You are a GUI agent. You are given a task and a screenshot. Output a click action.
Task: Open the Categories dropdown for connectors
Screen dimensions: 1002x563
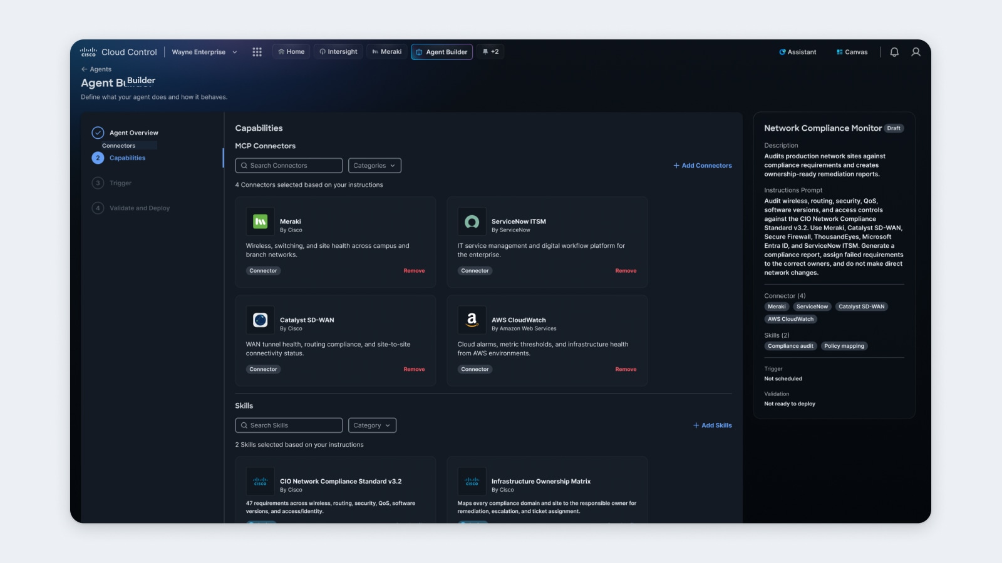(x=374, y=166)
